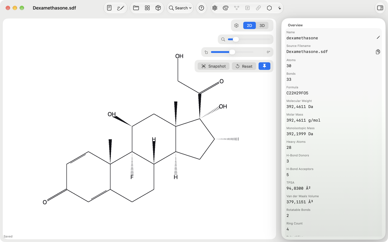Click the rotate icon beside rotation slider
Image resolution: width=388 pixels, height=242 pixels.
206,52
